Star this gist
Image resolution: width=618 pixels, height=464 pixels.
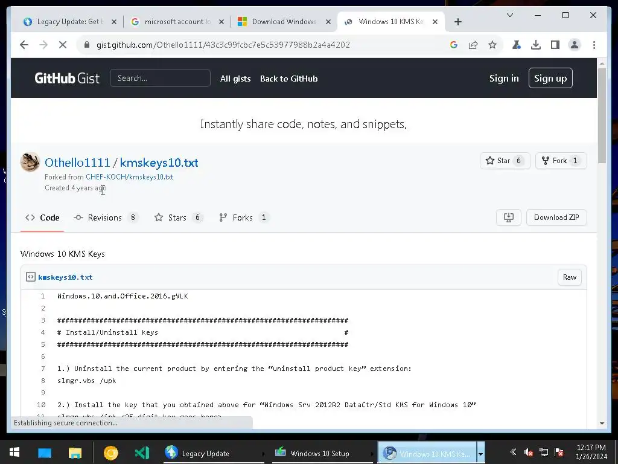coord(505,161)
